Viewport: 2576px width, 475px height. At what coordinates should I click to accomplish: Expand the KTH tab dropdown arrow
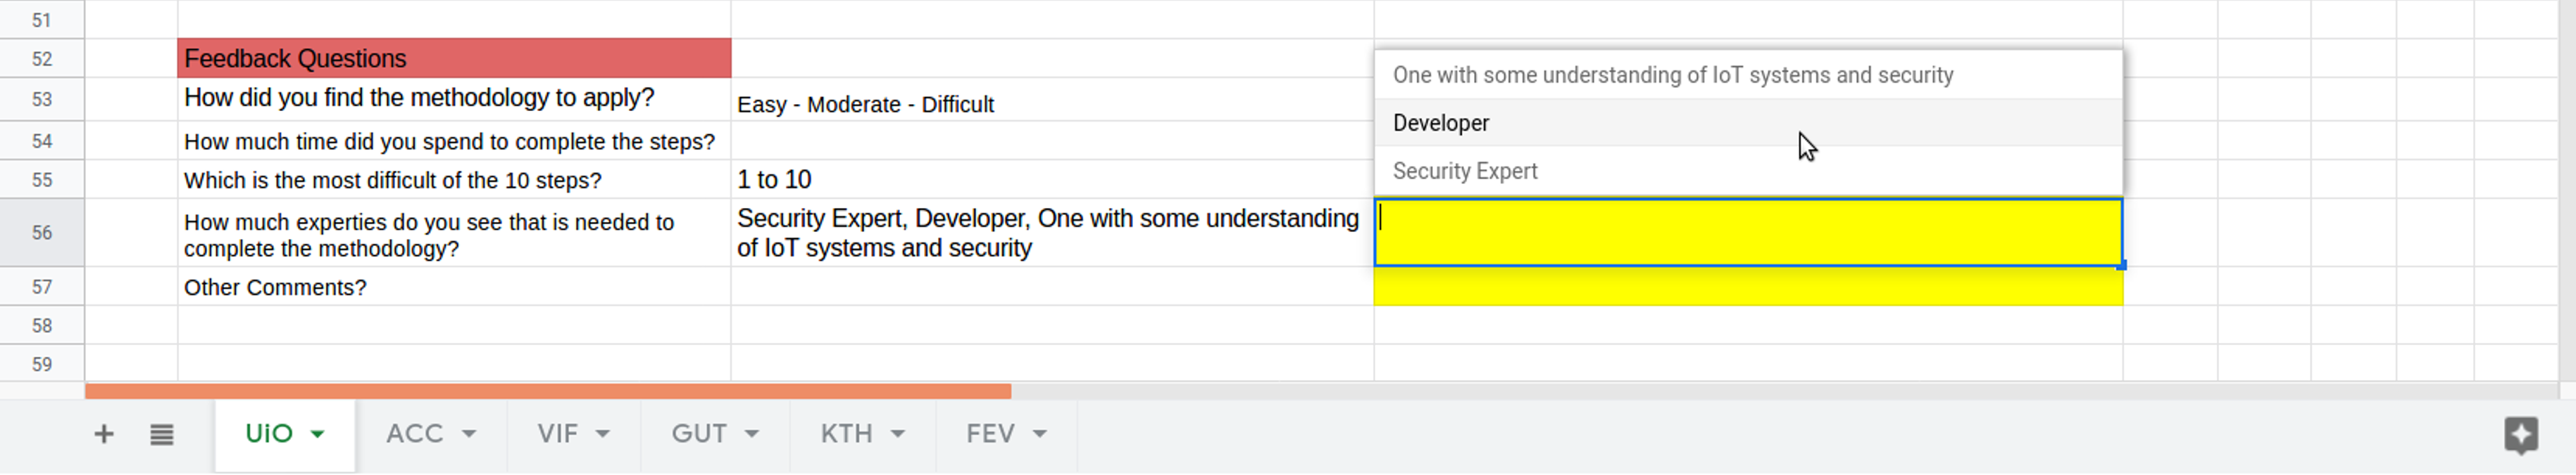point(898,434)
